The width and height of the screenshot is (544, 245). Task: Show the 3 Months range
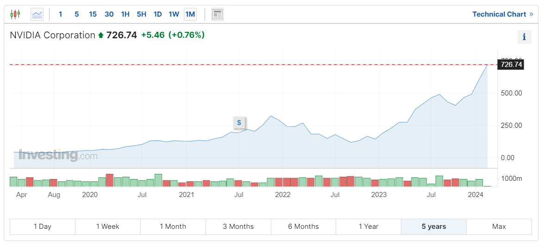point(238,227)
